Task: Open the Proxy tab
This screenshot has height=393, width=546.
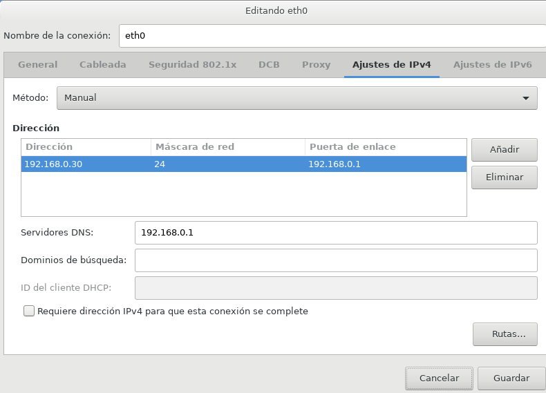Action: point(316,65)
